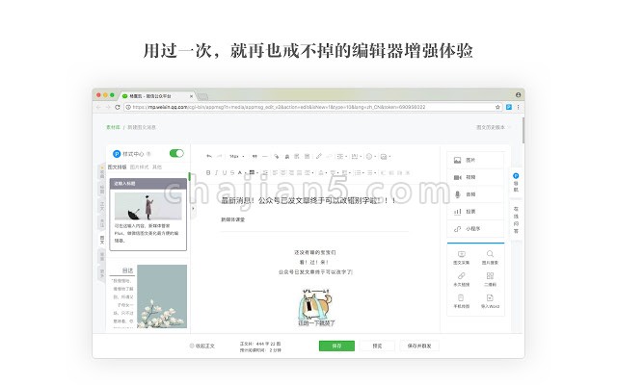This screenshot has height=385, width=617.
Task: Import a document with 导入Word
Action: click(490, 301)
